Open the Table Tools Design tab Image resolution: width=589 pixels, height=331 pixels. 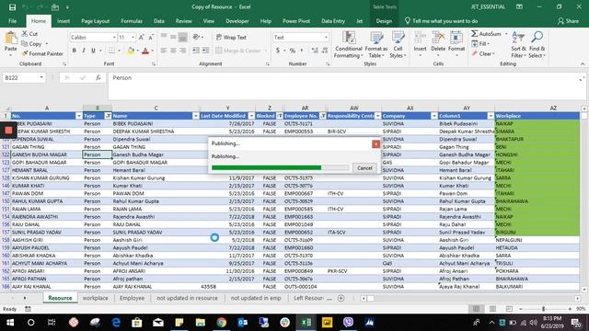(x=384, y=21)
